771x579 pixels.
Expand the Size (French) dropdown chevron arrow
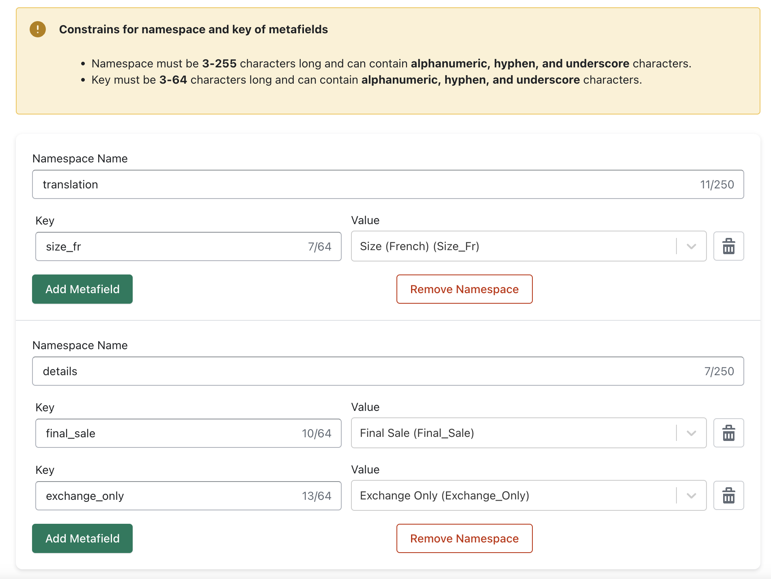(691, 246)
